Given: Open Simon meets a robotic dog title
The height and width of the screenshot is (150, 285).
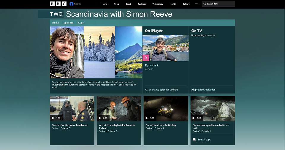Looking at the screenshot, I should [161, 125].
